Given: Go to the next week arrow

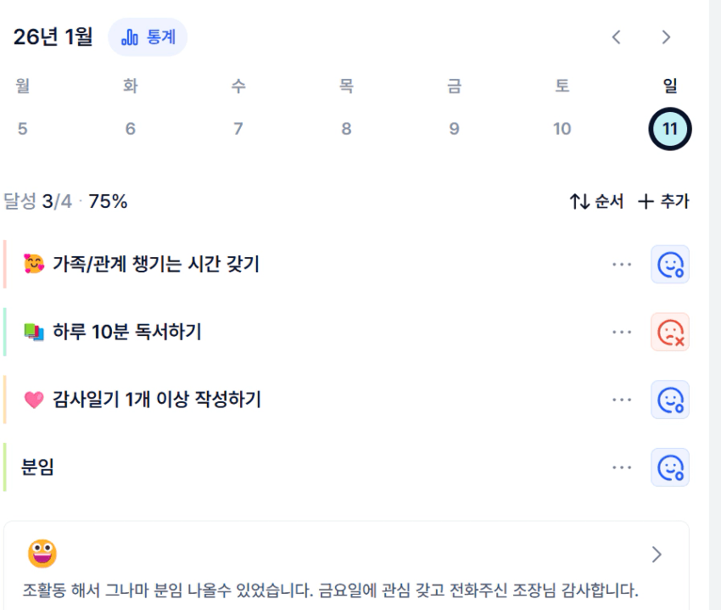Looking at the screenshot, I should click(x=666, y=37).
